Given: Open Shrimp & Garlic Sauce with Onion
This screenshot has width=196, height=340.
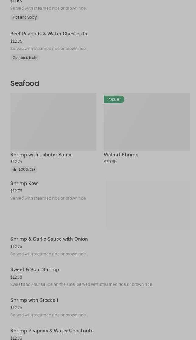Looking at the screenshot, I should pos(49,239).
